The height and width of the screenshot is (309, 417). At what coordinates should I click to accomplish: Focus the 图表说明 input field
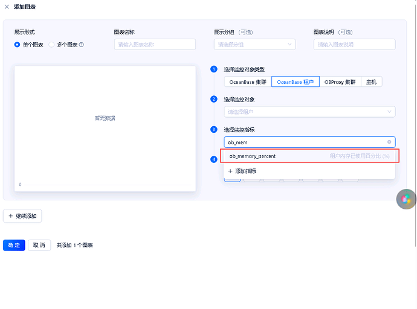point(354,44)
